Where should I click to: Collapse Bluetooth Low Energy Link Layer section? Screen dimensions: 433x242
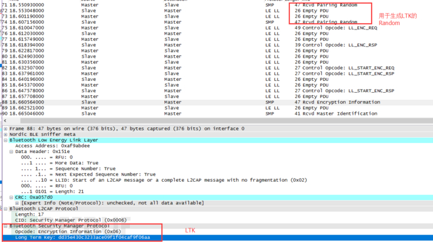(x=6, y=140)
